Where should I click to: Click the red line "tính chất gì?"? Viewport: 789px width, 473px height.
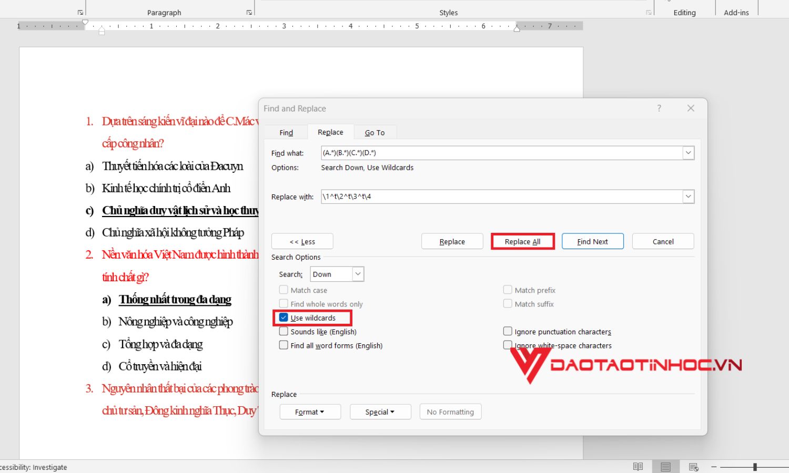point(126,277)
